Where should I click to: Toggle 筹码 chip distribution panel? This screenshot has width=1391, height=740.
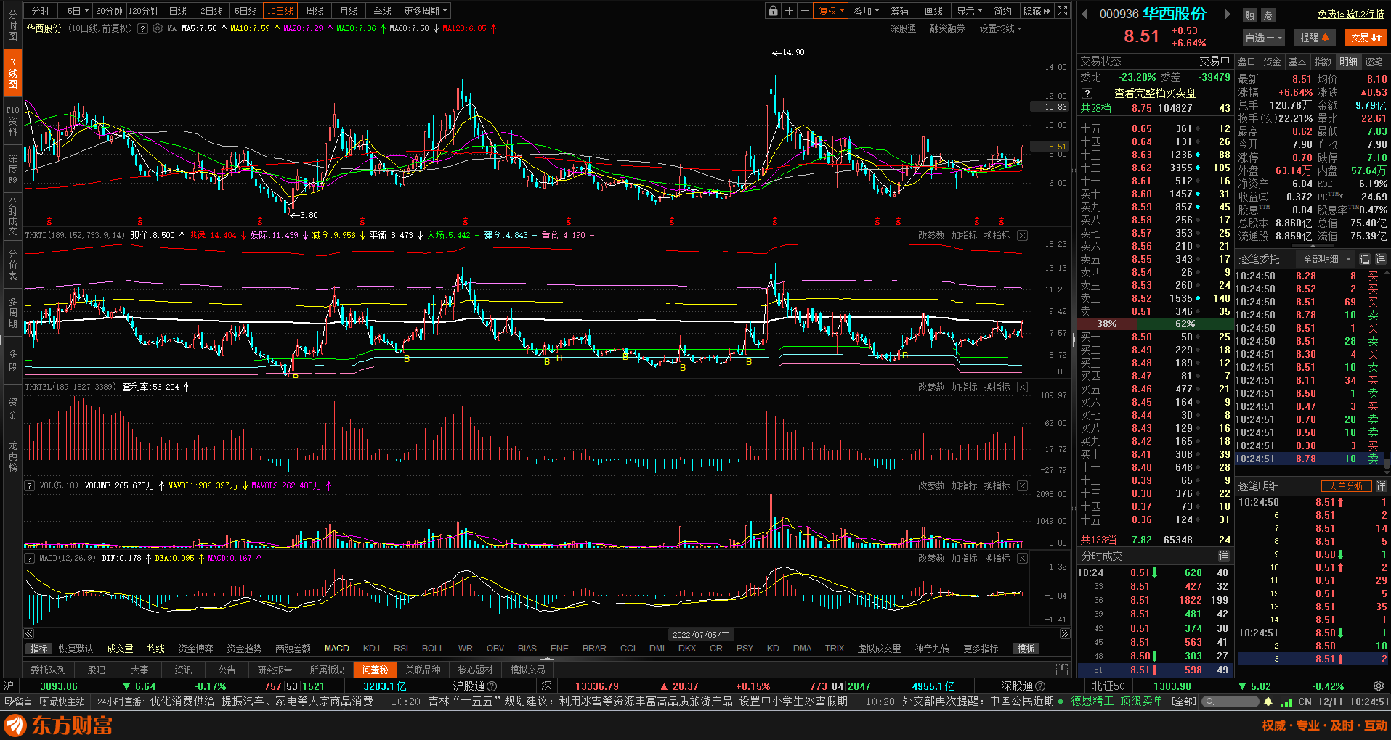900,11
